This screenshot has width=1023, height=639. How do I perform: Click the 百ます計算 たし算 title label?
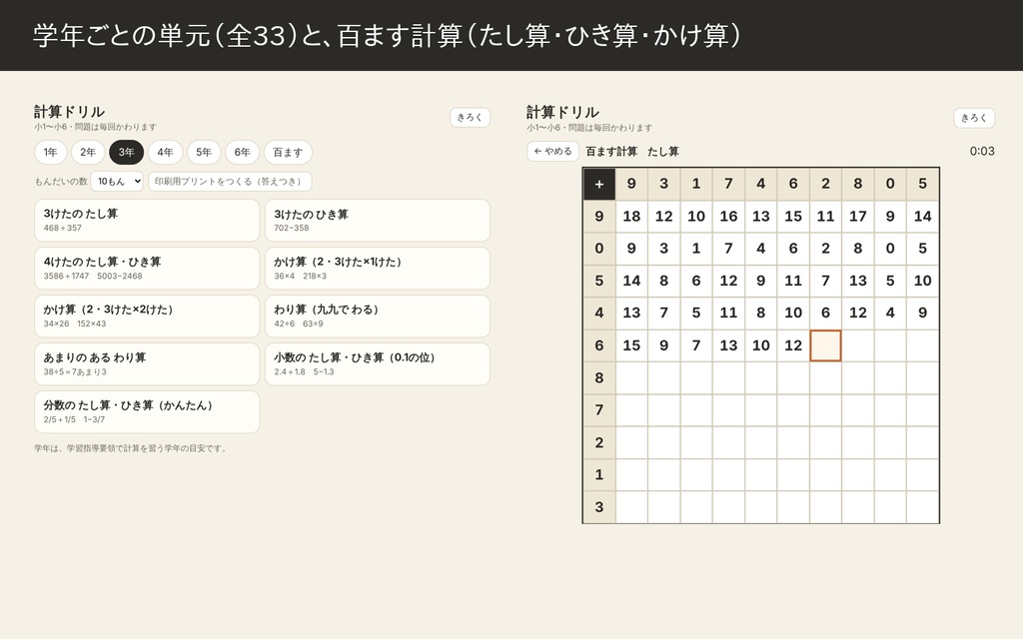[632, 152]
